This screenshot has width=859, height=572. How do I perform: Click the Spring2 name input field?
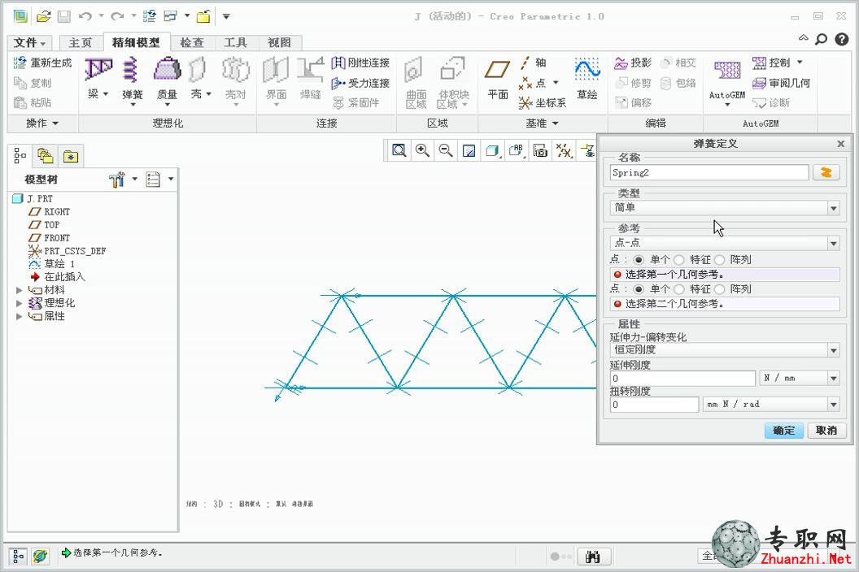pos(709,172)
